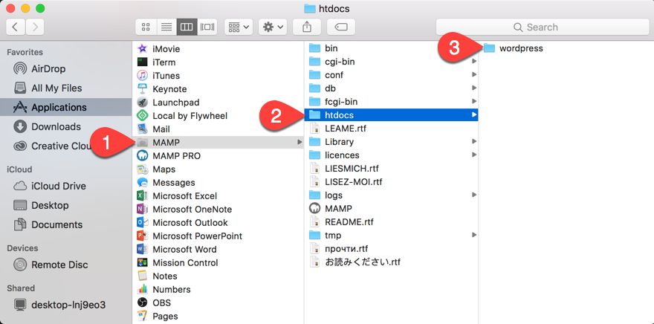Expand the conf folder arrow
This screenshot has width=654, height=324.
click(474, 75)
